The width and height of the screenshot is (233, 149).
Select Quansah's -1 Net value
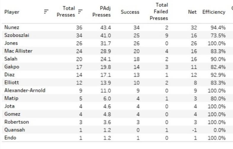195,130
